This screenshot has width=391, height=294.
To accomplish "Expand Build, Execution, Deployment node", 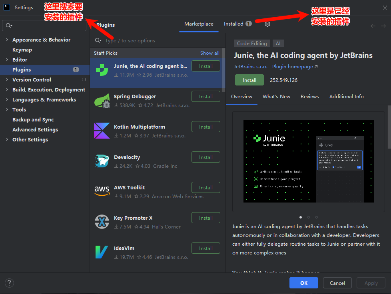I will pyautogui.click(x=7, y=89).
